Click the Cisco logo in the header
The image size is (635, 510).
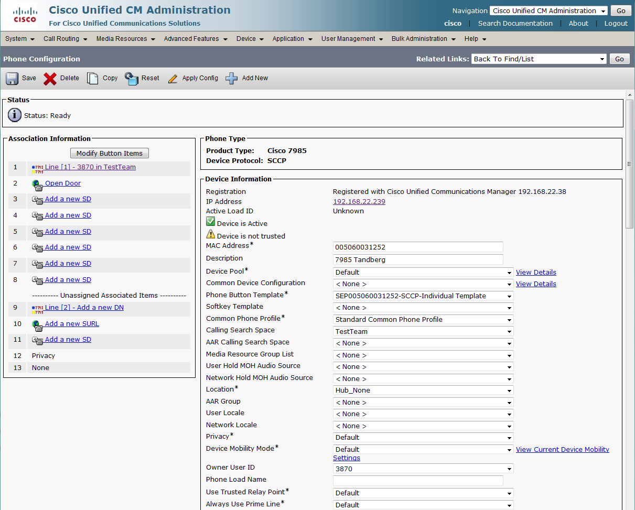click(x=25, y=15)
